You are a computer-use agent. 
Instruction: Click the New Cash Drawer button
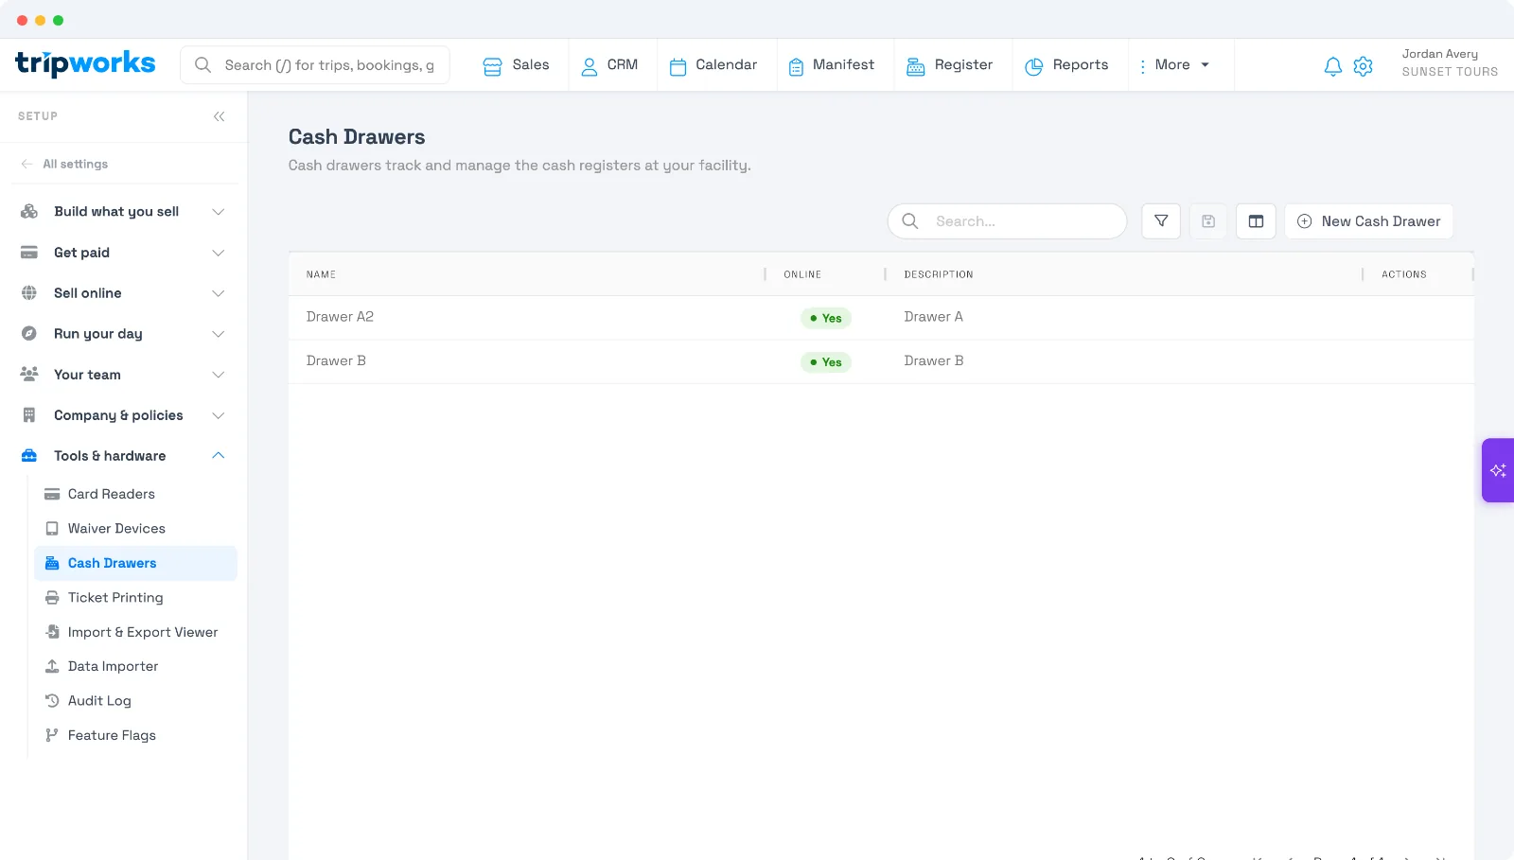click(x=1368, y=221)
